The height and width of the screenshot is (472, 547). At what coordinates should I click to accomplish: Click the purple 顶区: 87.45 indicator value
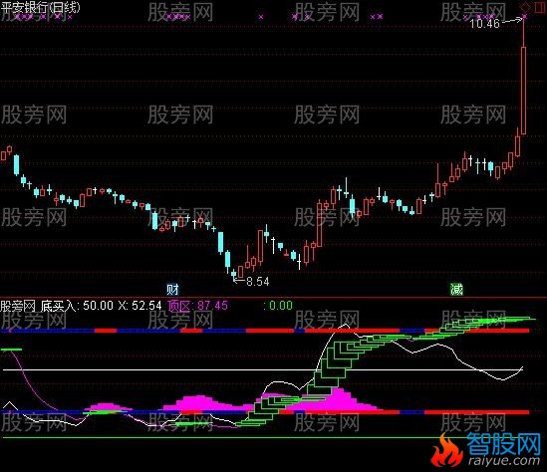point(198,306)
